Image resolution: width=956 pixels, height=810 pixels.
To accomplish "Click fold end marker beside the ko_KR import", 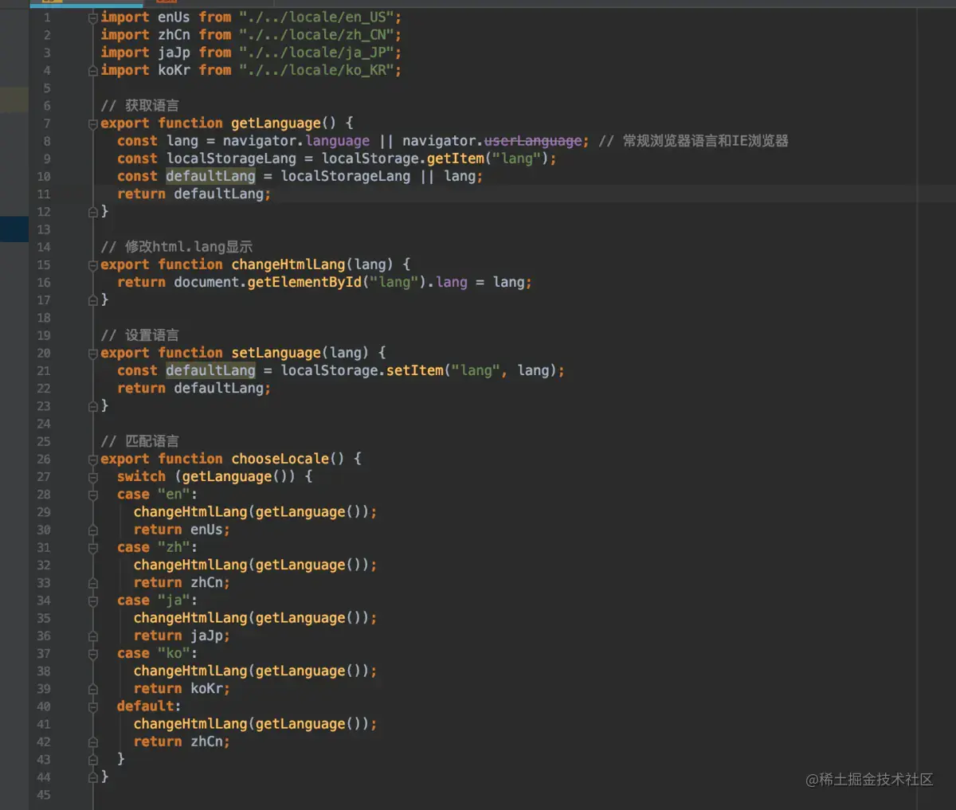I will coord(93,70).
